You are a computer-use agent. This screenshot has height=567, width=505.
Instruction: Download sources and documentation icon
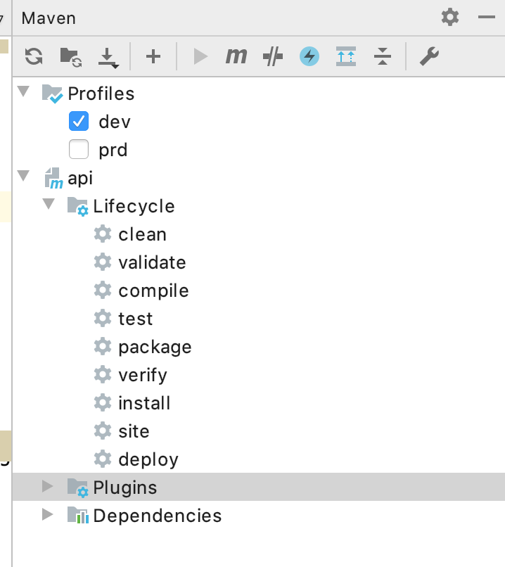[x=108, y=58]
